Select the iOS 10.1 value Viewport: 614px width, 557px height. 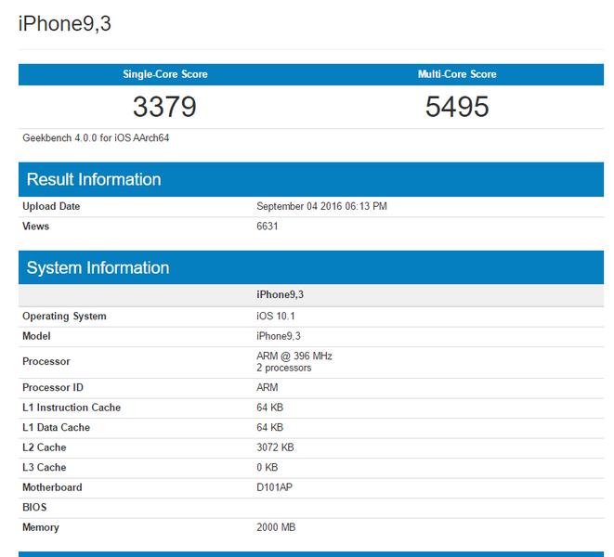(x=276, y=317)
